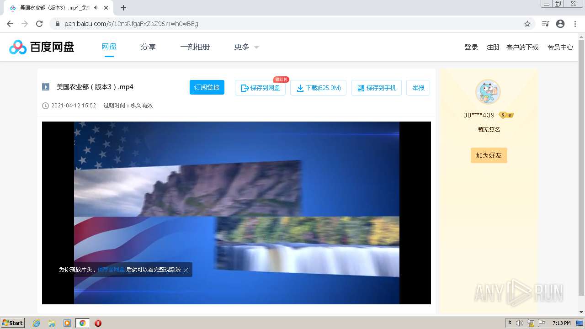Click the 过期时间：永久有效 text

(x=128, y=106)
